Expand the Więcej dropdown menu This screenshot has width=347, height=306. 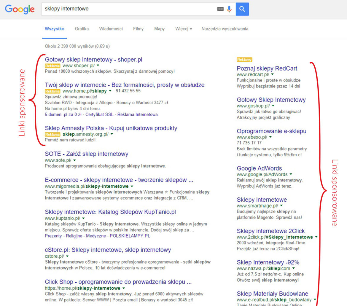[x=184, y=29]
